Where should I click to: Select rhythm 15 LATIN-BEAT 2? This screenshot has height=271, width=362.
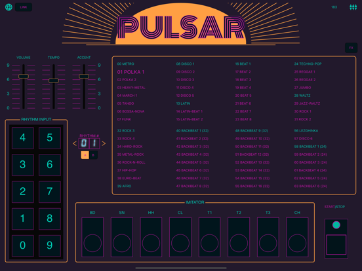(190, 119)
